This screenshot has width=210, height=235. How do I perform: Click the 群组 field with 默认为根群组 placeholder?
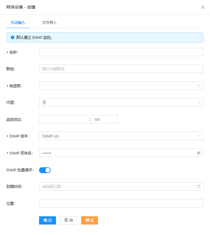tap(121, 69)
